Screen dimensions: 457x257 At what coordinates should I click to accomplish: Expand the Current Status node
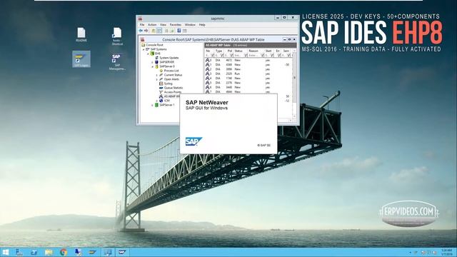(156, 75)
